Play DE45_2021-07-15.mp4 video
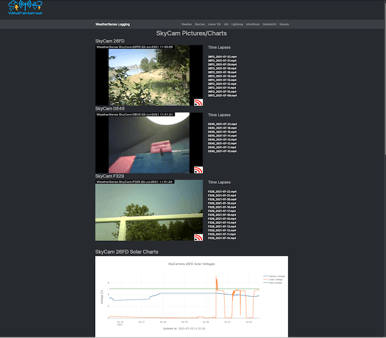Screen dimensions: 386x338 point(223,132)
